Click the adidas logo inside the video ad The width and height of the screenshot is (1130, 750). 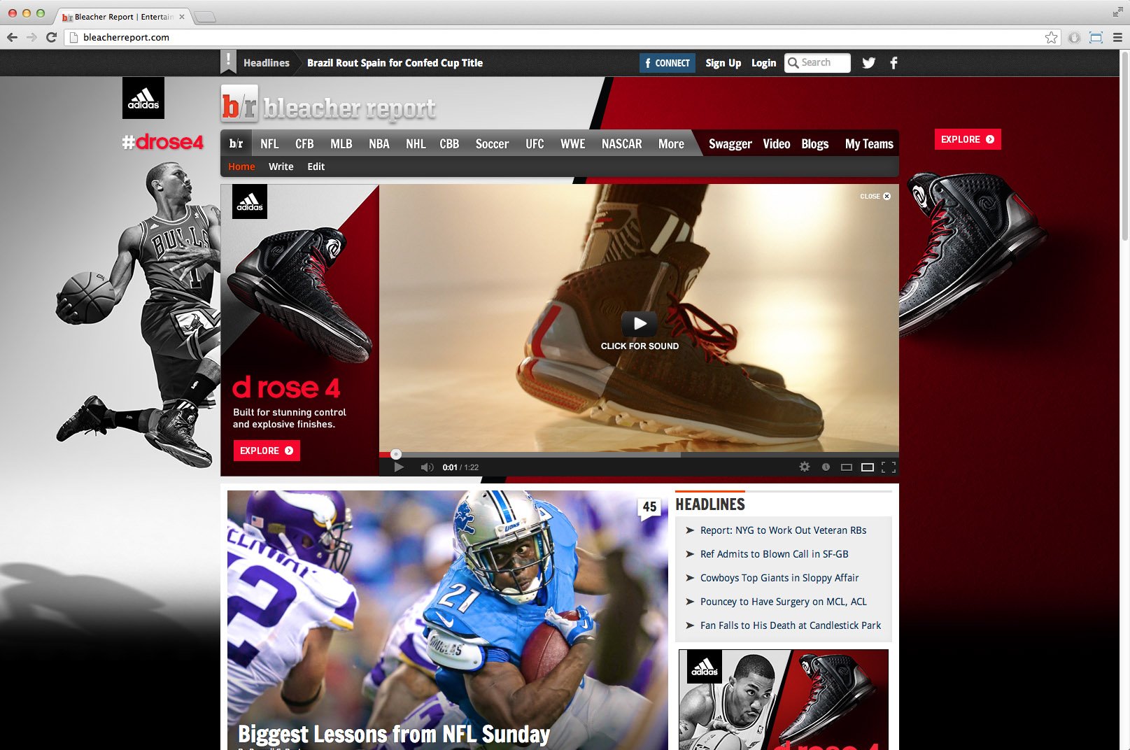coord(250,201)
